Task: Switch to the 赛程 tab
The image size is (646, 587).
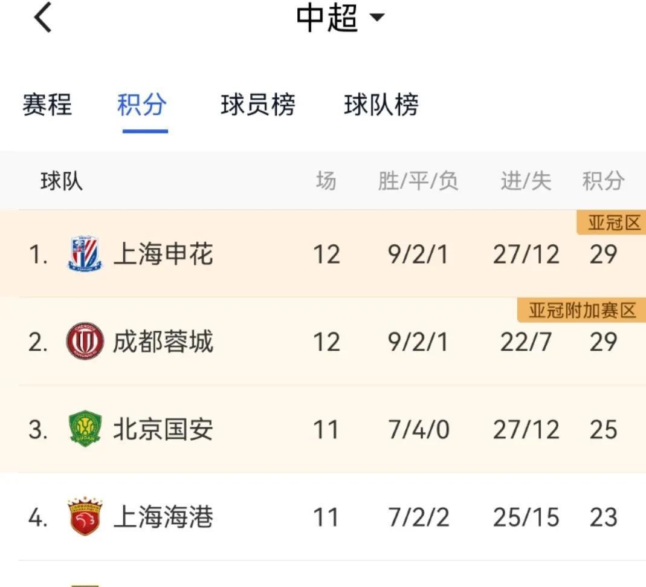Action: coord(47,105)
